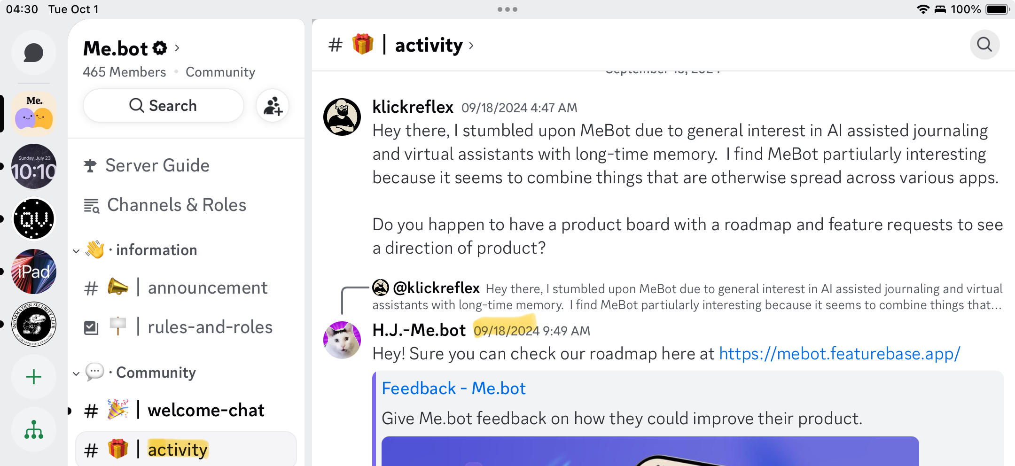The width and height of the screenshot is (1015, 466).
Task: Collapse the Community category
Action: click(76, 373)
